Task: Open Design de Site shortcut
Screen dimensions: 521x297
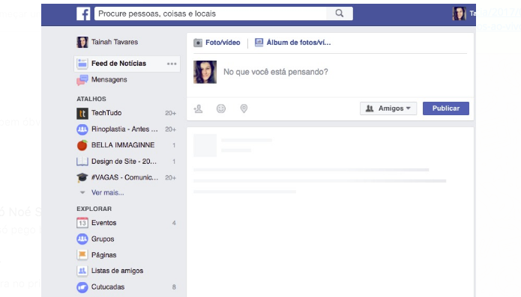Action: 124,162
